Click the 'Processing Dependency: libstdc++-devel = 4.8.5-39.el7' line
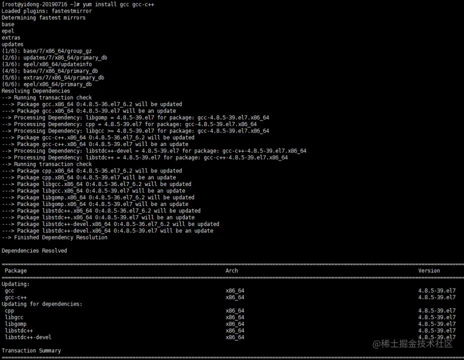Screen dimensions: 464x360 154,150
